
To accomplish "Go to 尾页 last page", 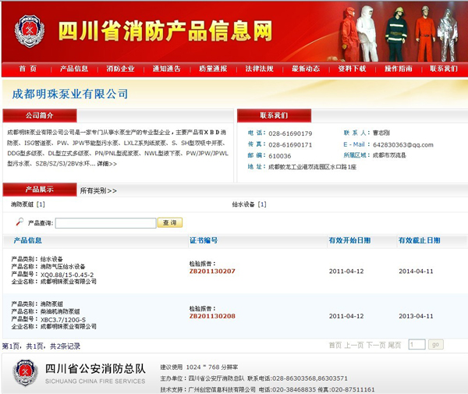I will click(x=395, y=346).
